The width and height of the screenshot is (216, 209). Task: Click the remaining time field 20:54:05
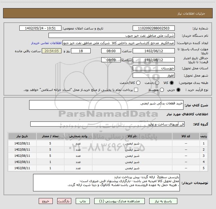pos(52,51)
